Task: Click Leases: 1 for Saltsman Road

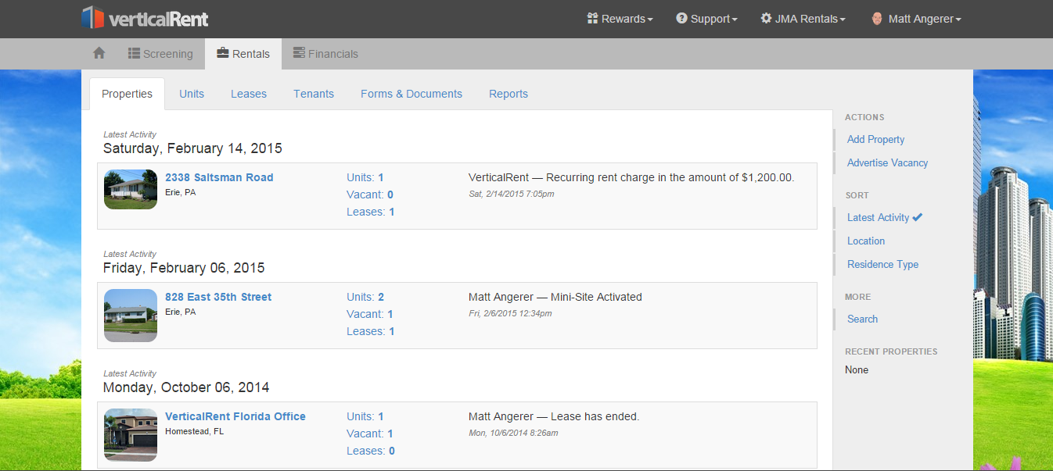Action: [371, 212]
